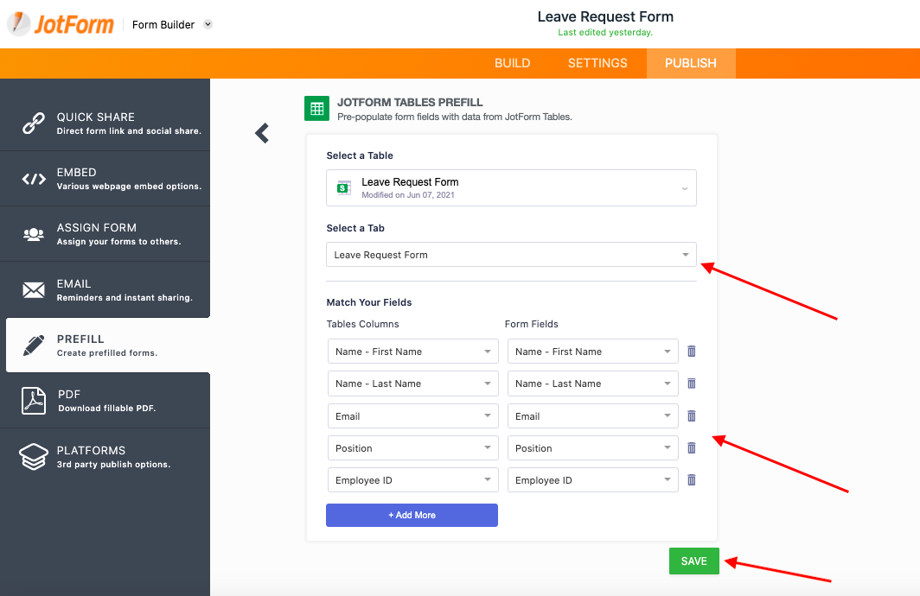Open Form Fields Employee ID dropdown
This screenshot has width=920, height=596.
click(x=592, y=480)
